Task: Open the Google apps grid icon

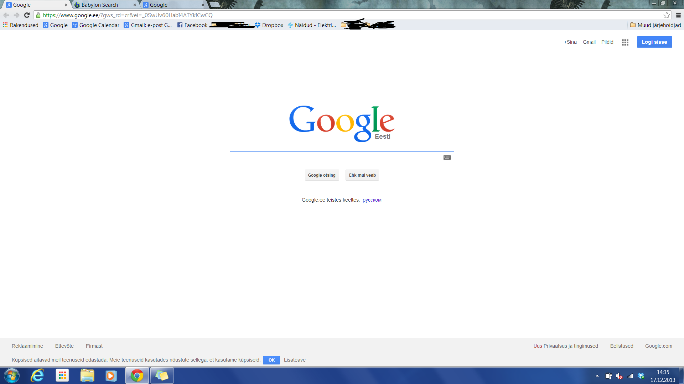Action: tap(625, 42)
